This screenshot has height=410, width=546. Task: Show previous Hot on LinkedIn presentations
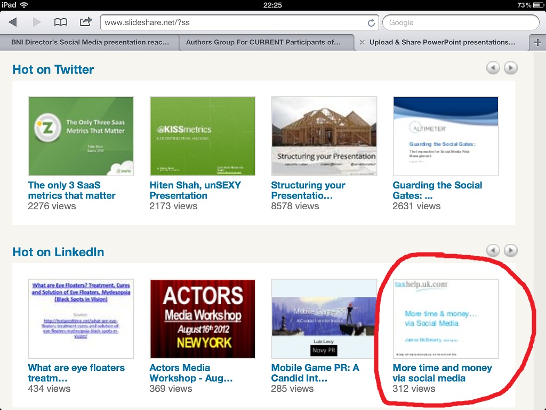click(x=493, y=250)
